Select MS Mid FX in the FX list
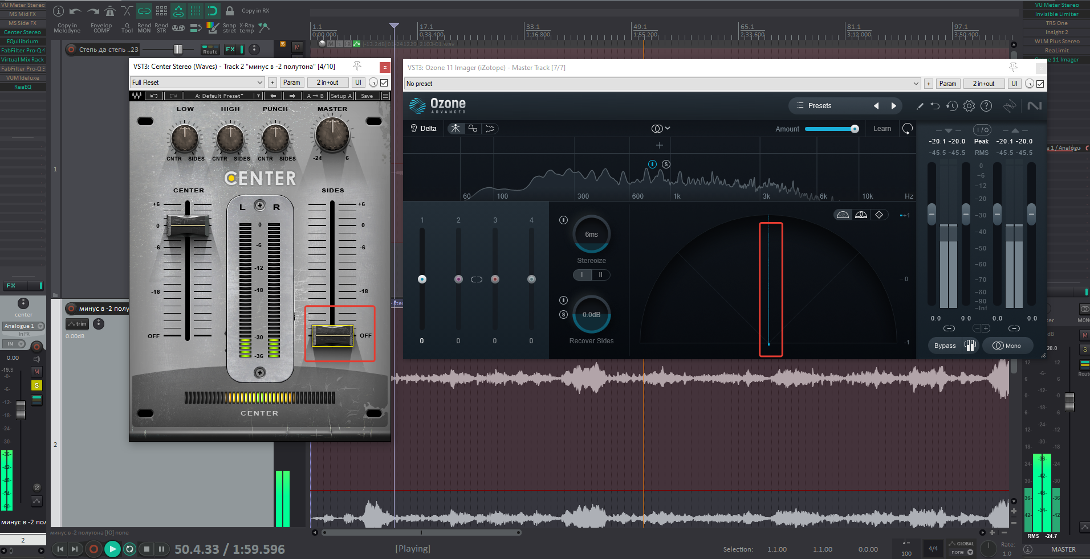The width and height of the screenshot is (1090, 559). pos(23,14)
